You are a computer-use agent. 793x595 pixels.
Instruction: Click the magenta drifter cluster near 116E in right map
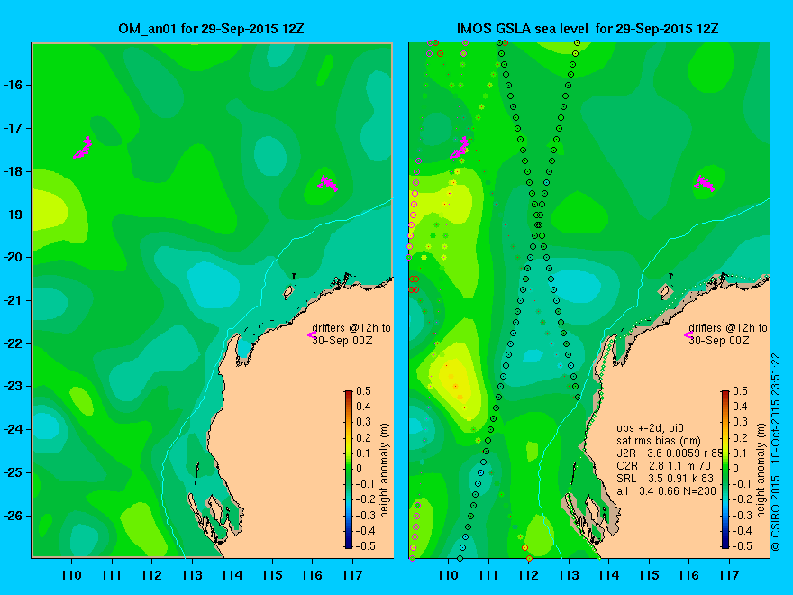point(704,183)
